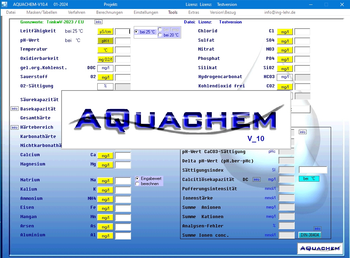The height and width of the screenshot is (258, 350).
Task: Click the mg/l unit button for Kohlendioxid frei
Action: coord(285,87)
